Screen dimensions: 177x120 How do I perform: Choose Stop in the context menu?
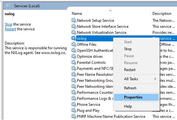tap(136, 49)
